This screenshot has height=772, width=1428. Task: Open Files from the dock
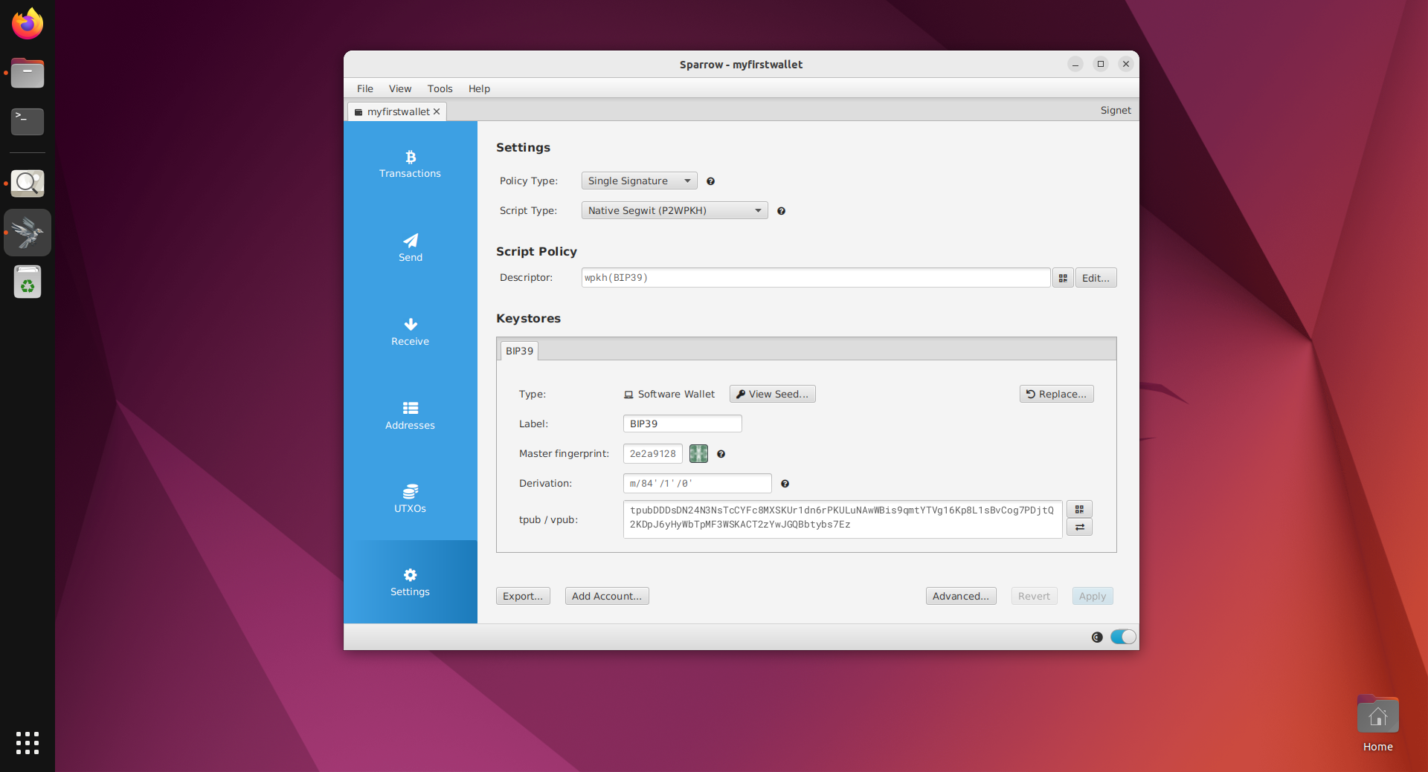(28, 73)
